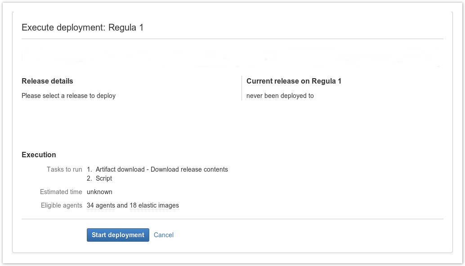Viewport: 465px width, 266px height.
Task: Select the Script task entry
Action: coord(104,178)
